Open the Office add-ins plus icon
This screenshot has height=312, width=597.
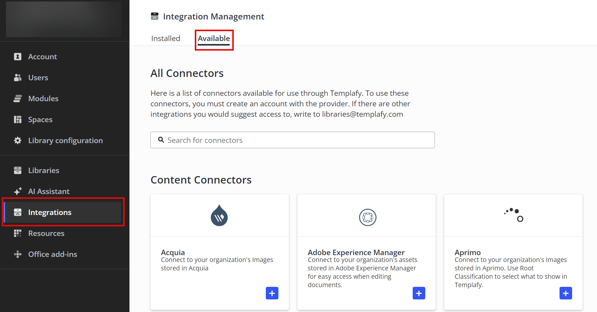(18, 254)
